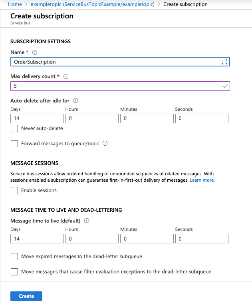Screen dimensions: 252x303
Task: Check Move expired messages to dead-letter subqueue
Action: tap(14, 256)
